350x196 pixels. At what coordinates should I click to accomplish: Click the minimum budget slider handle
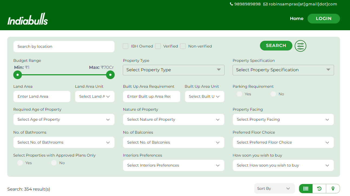(x=18, y=75)
